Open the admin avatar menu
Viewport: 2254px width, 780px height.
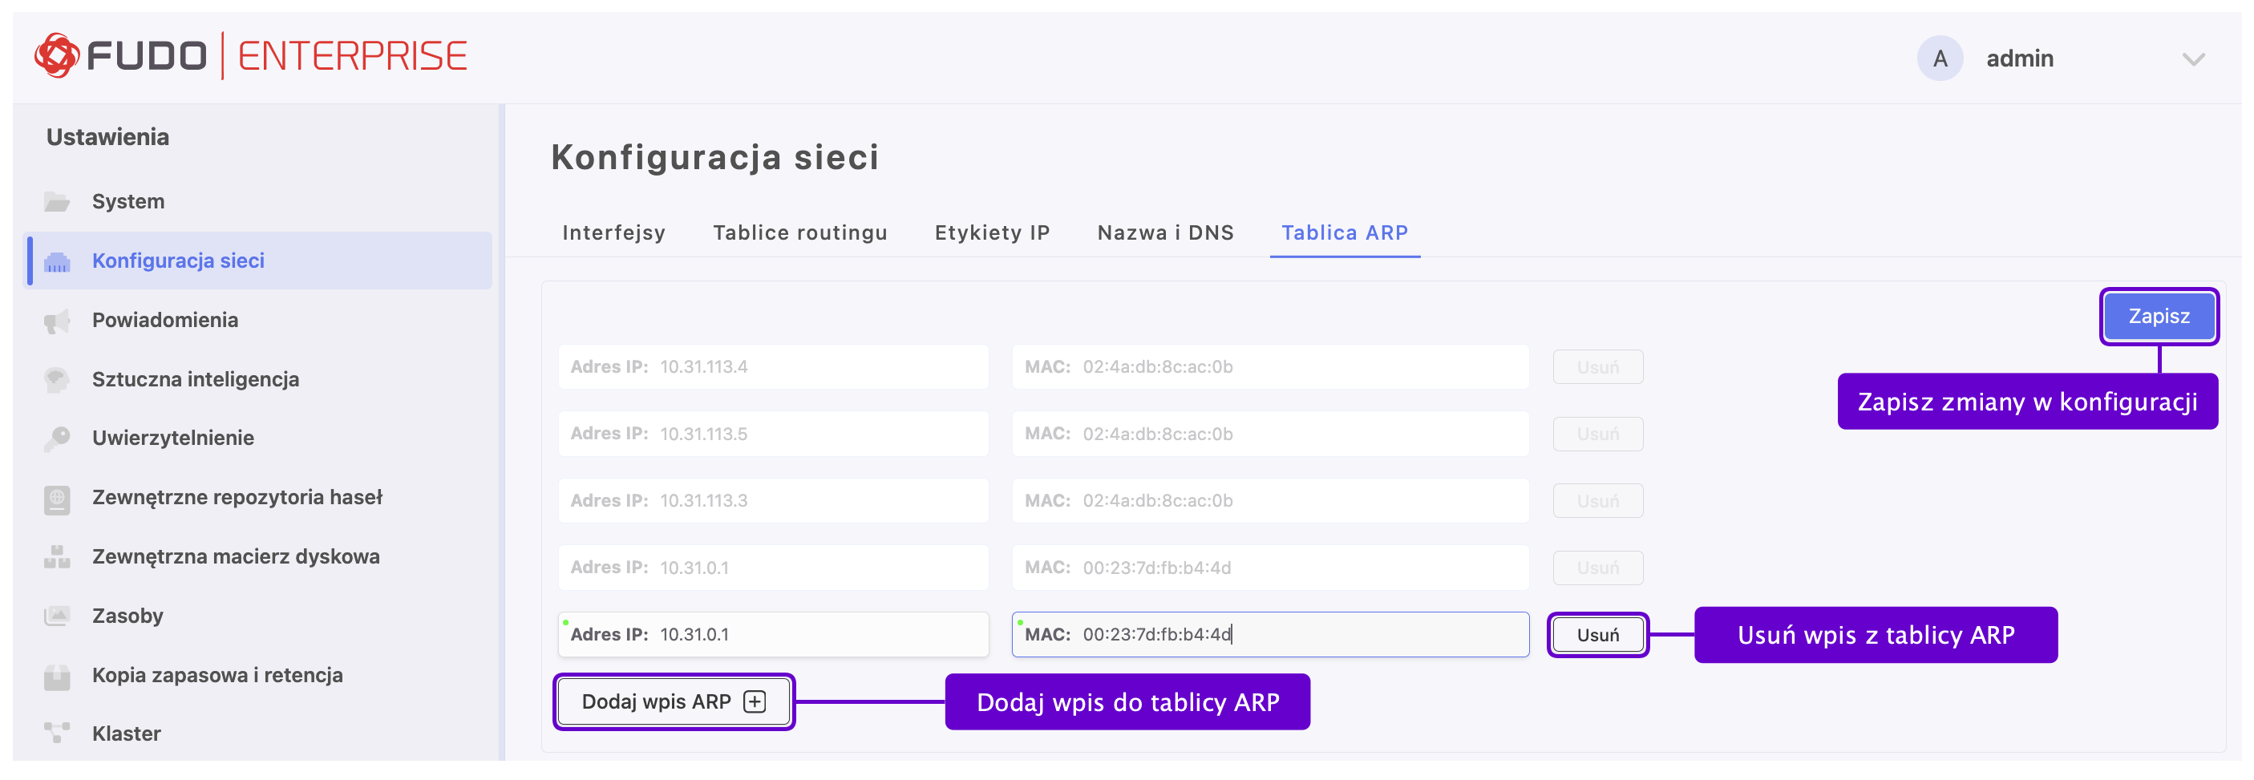click(1940, 59)
